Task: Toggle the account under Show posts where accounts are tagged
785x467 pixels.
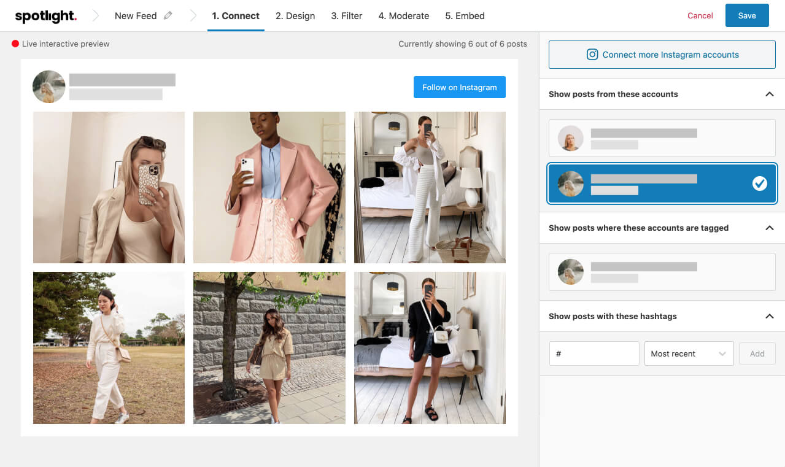Action: [x=662, y=272]
